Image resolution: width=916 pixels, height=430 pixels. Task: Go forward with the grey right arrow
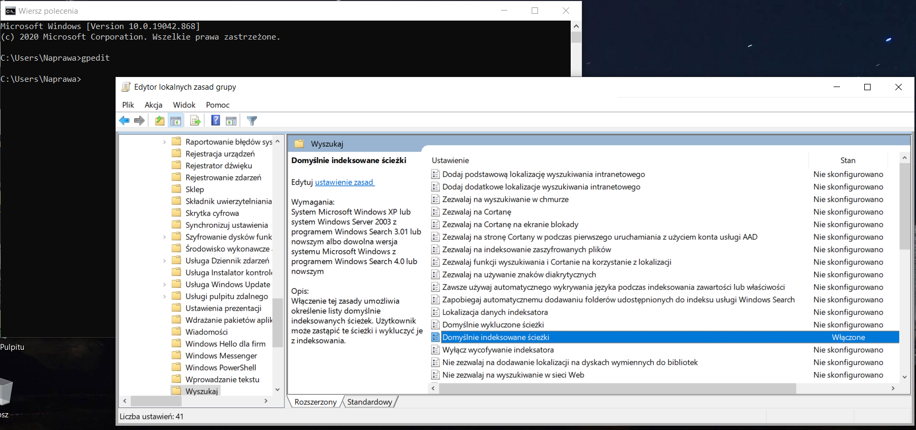click(139, 121)
